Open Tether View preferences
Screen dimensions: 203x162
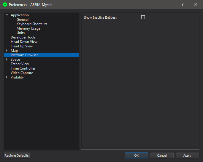pos(20,64)
